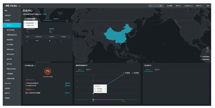Screen dimensions: 215x108
Task: Click help icon beside security risk score
Action: pyautogui.click(x=35, y=66)
